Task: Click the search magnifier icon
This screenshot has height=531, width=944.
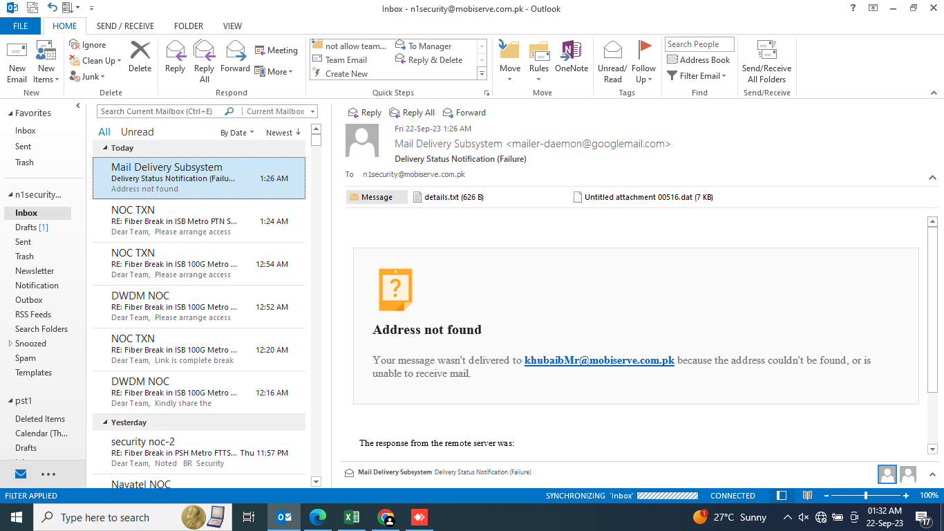Action: pos(229,111)
